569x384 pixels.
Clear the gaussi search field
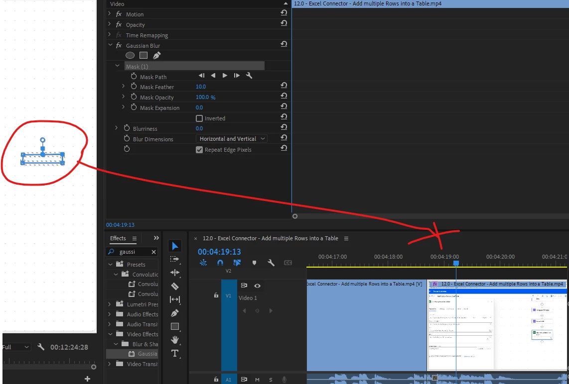(153, 252)
